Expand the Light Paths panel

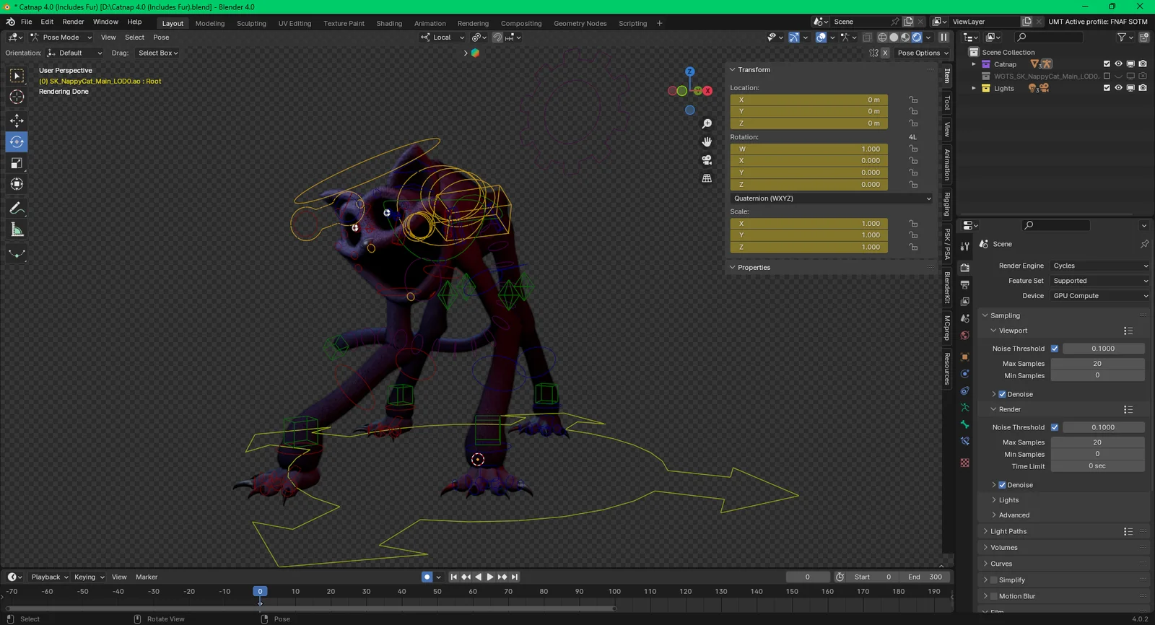click(1008, 531)
